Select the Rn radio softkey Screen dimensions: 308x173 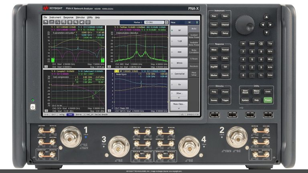pos(179,84)
